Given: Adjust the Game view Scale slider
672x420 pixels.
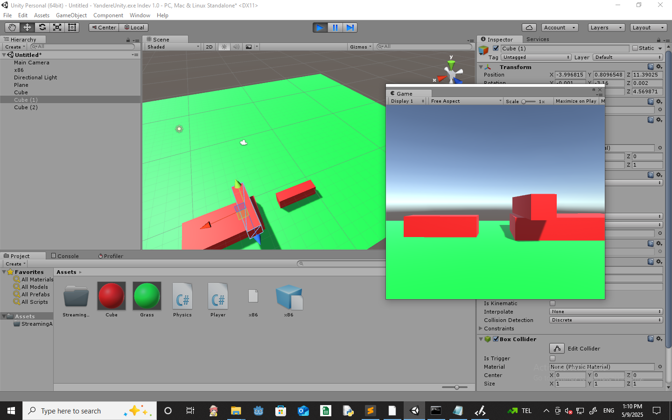Looking at the screenshot, I should pos(529,101).
